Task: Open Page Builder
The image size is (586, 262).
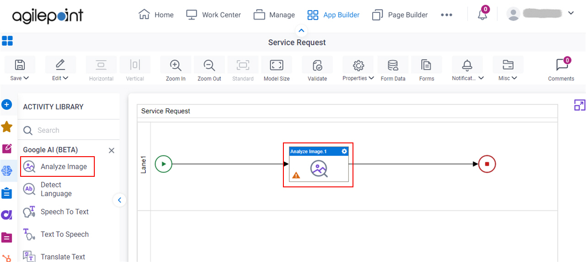Action: (400, 15)
